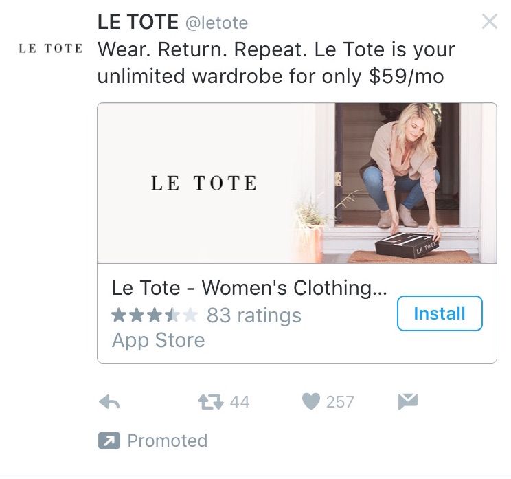This screenshot has height=479, width=511.
Task: Open the LE TOTE display name
Action: pos(138,22)
